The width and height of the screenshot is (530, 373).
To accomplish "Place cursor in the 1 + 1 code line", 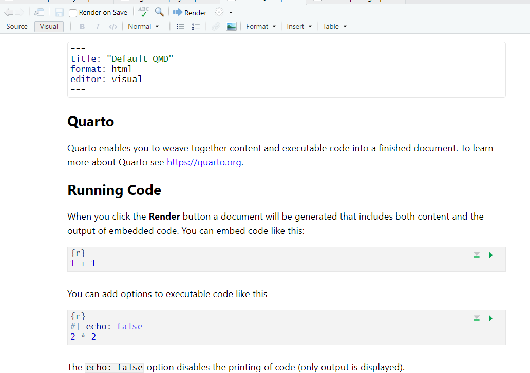I will coord(83,264).
